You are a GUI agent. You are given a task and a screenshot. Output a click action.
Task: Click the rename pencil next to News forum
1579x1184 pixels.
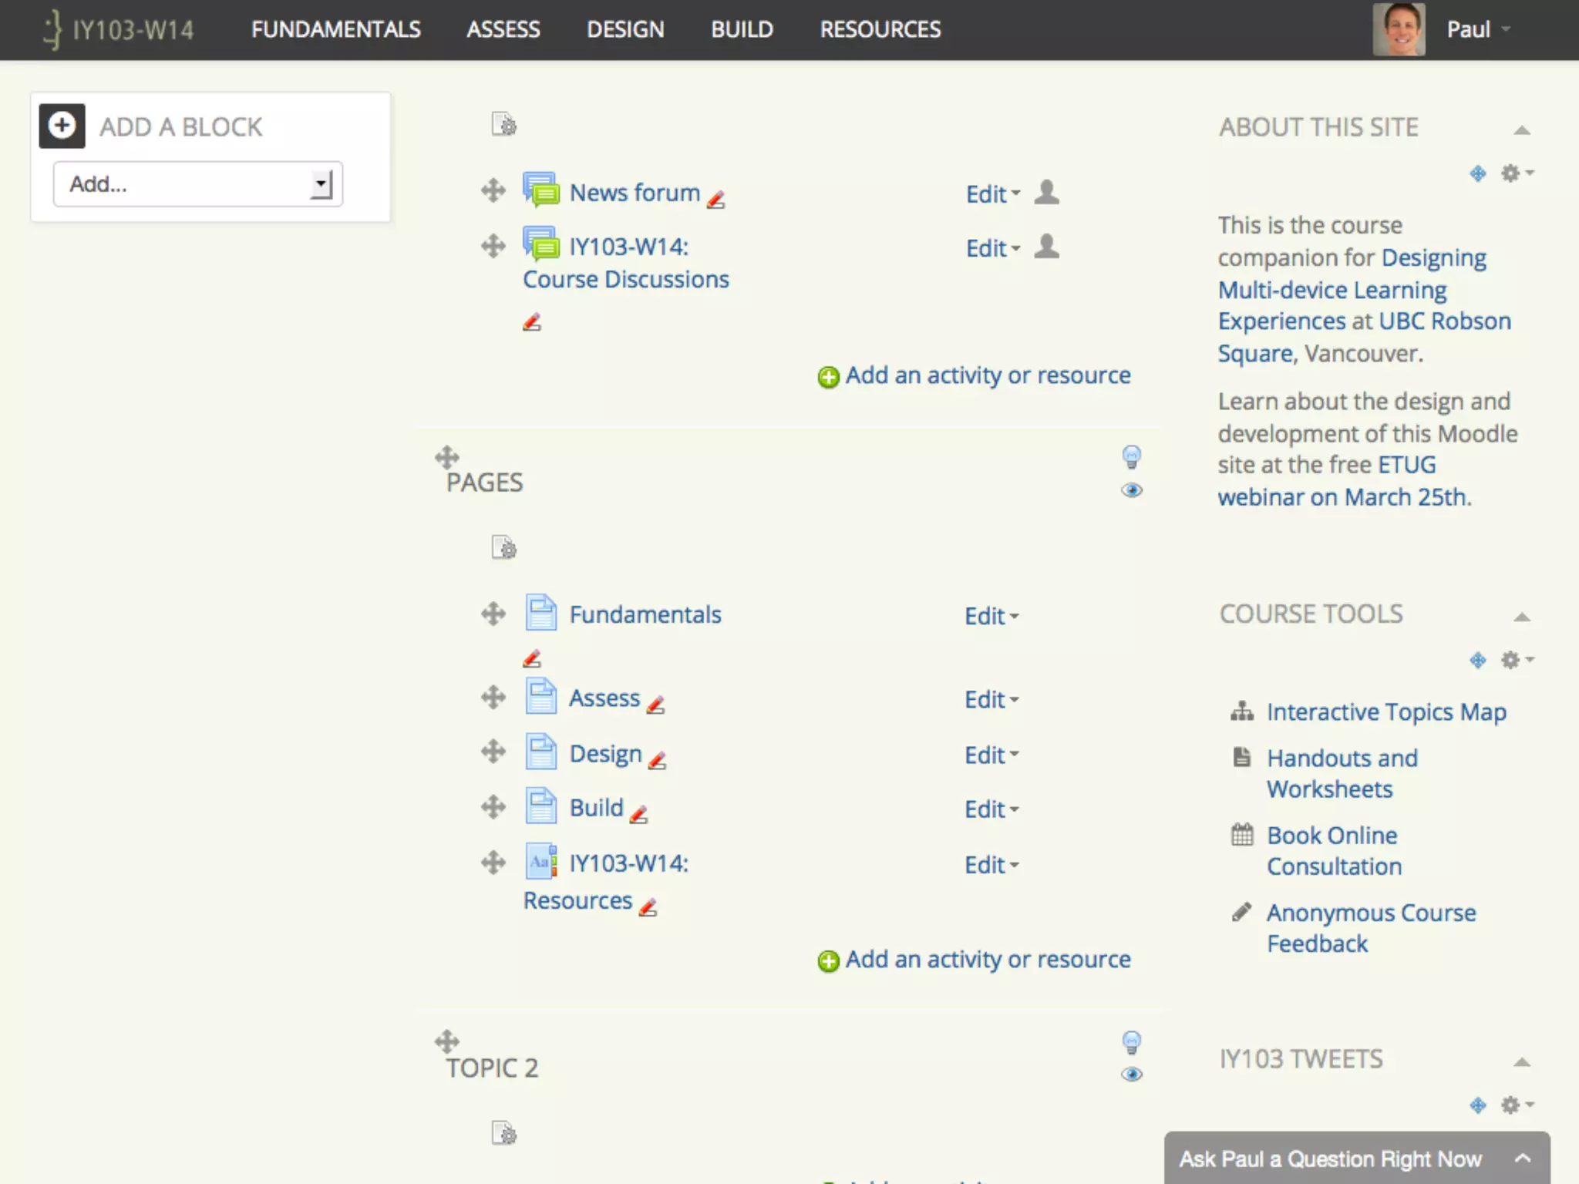click(x=716, y=200)
